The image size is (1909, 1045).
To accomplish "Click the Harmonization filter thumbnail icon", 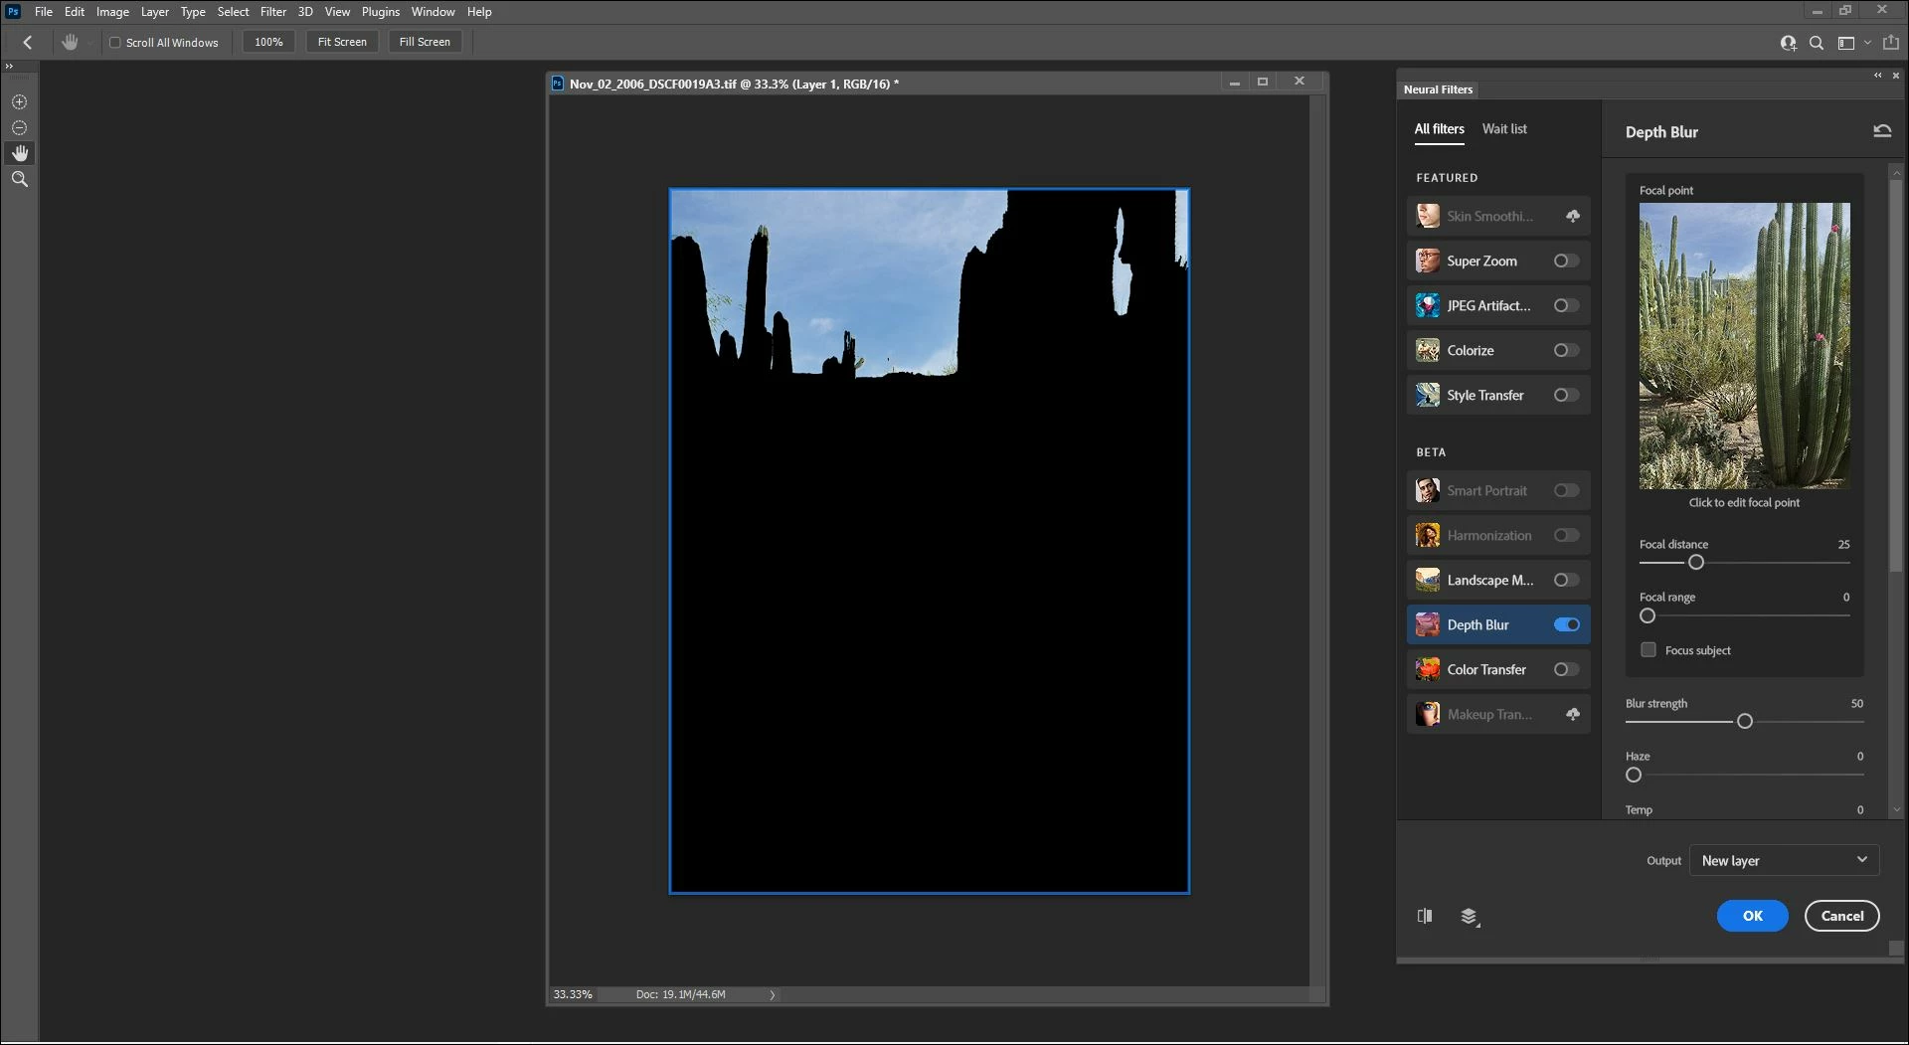I will [x=1428, y=535].
